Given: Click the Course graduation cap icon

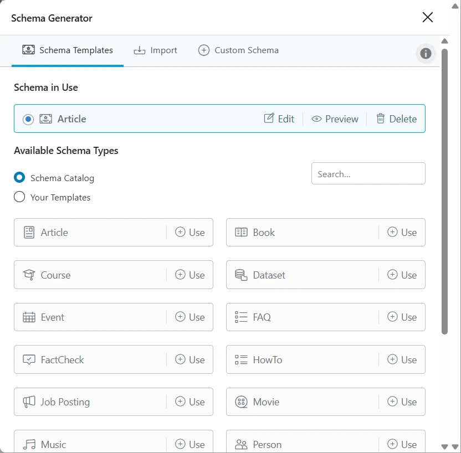Looking at the screenshot, I should point(29,275).
